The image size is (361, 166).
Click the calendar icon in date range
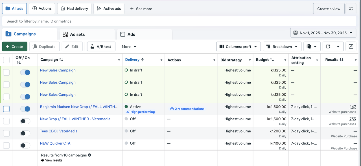click(x=296, y=33)
